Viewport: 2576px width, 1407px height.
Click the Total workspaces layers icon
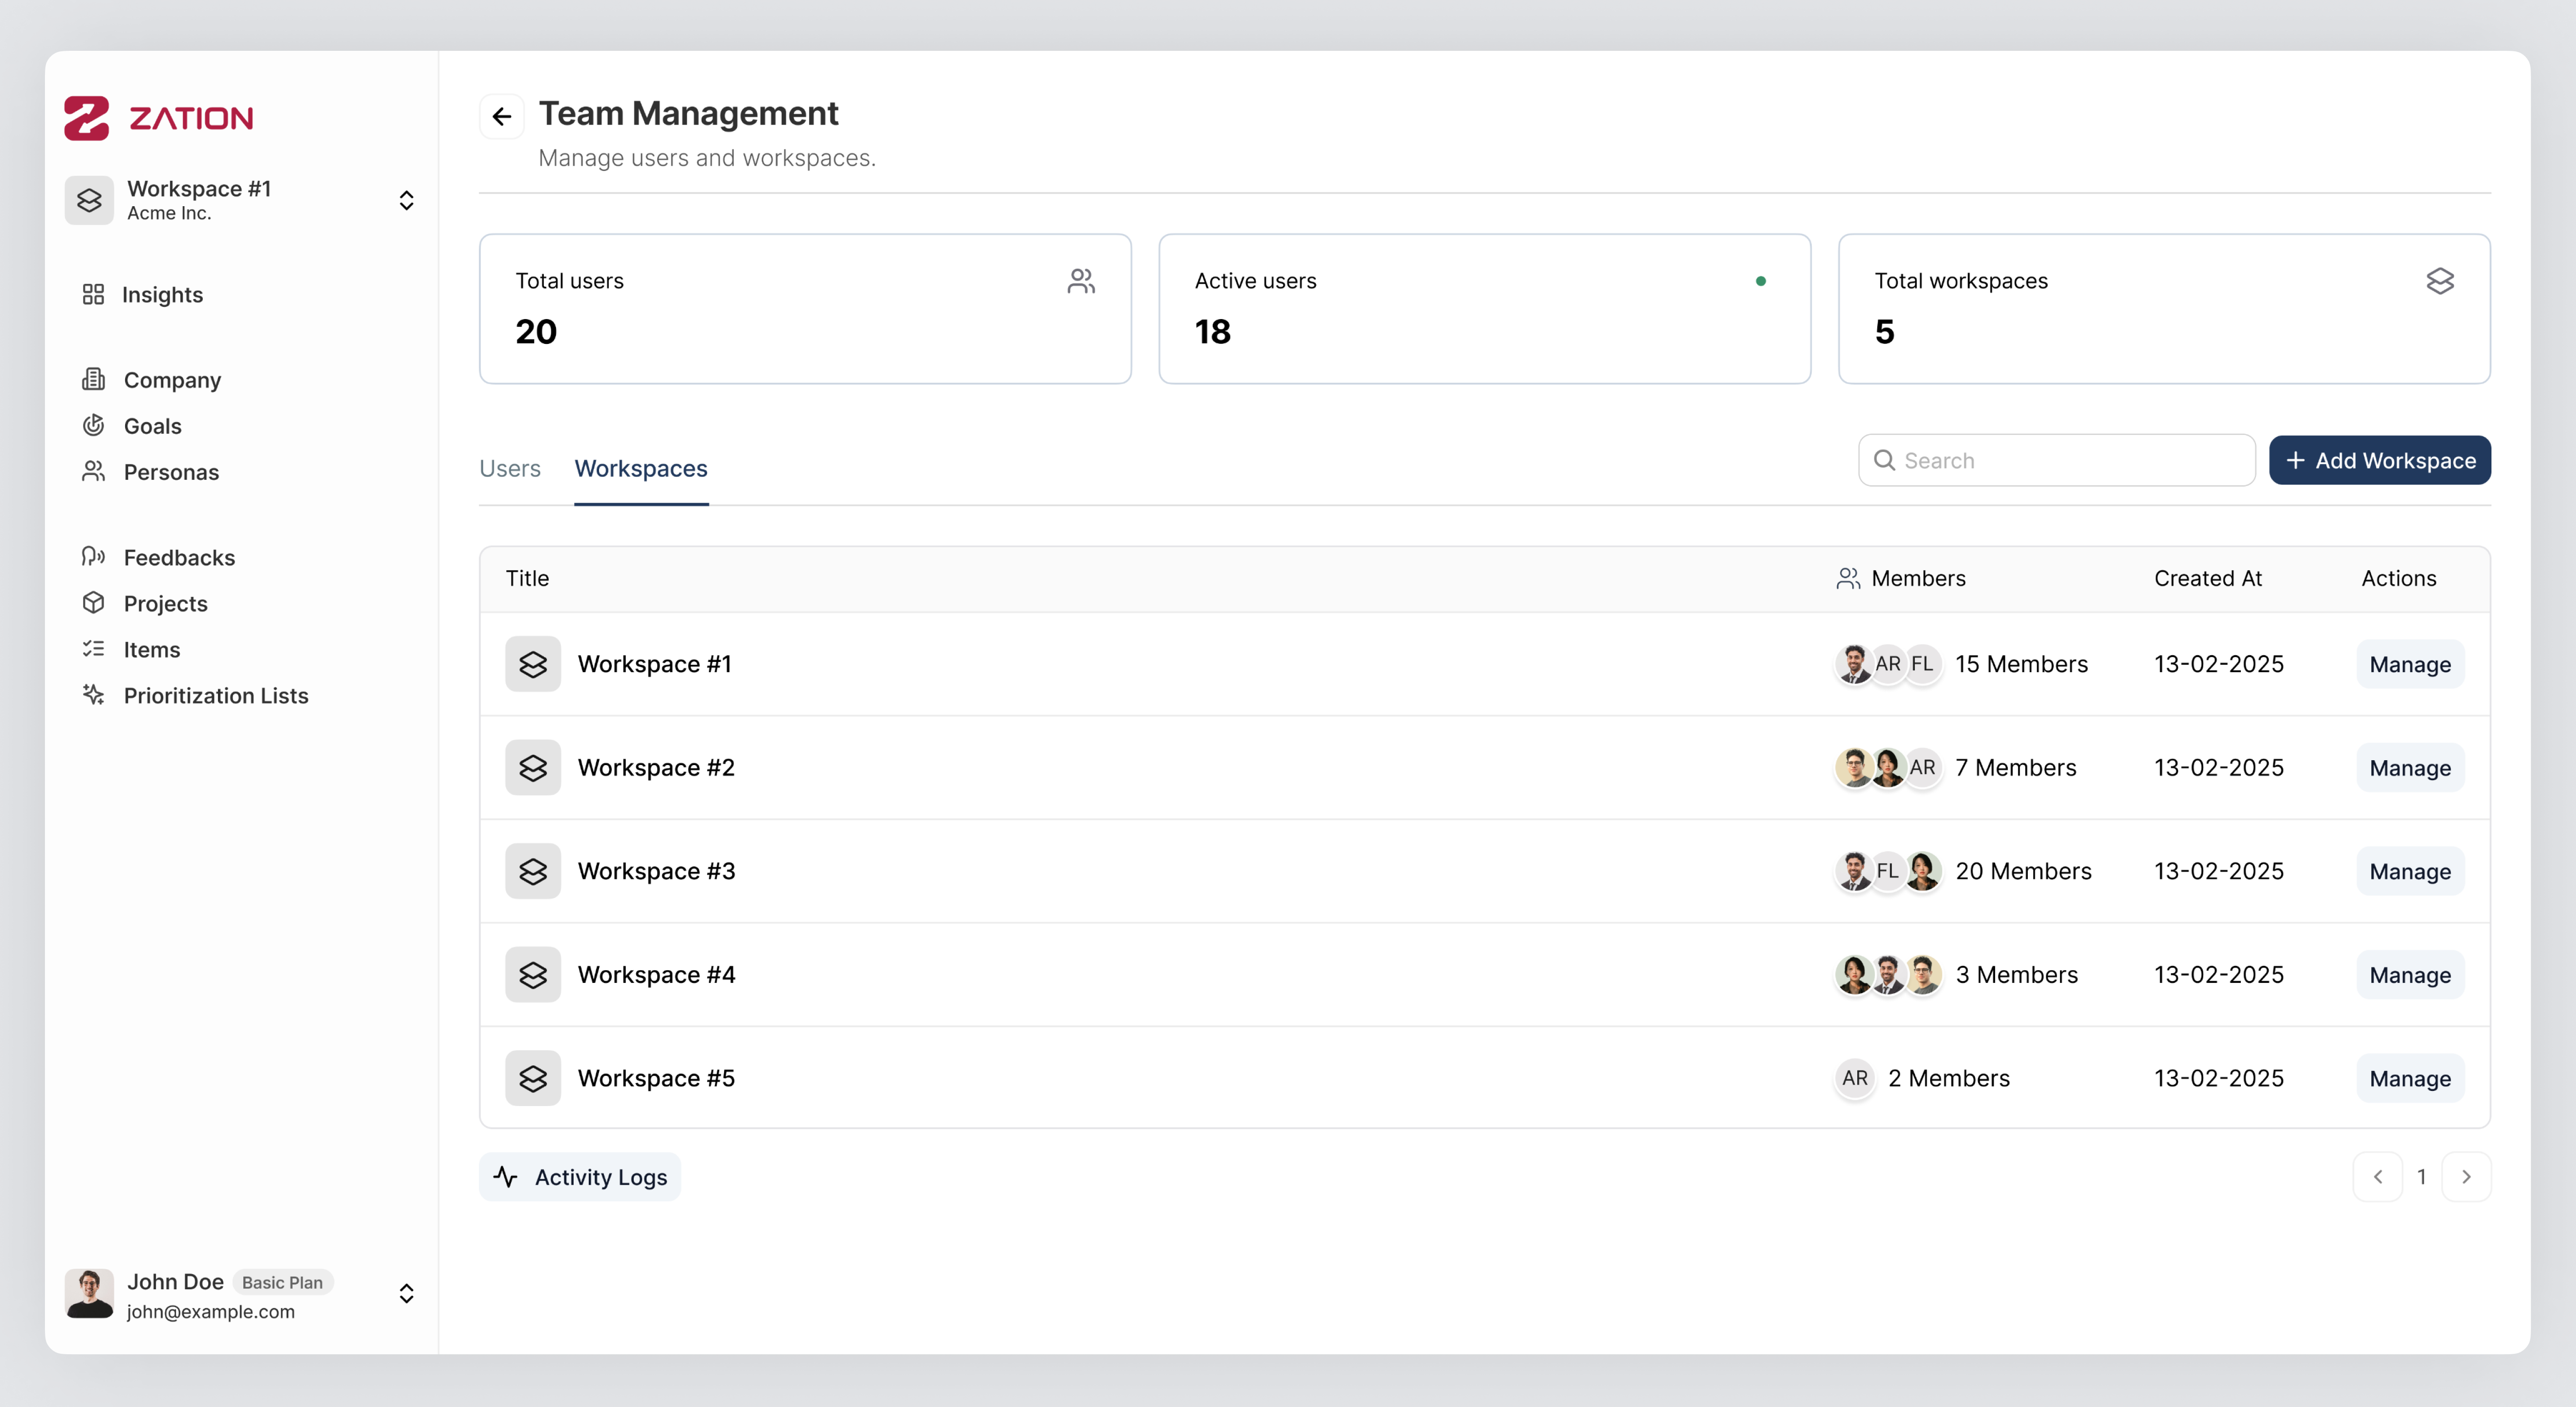[2440, 281]
